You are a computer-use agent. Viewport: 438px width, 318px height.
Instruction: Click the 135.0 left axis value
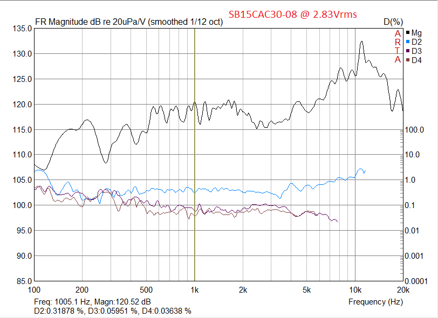point(22,29)
